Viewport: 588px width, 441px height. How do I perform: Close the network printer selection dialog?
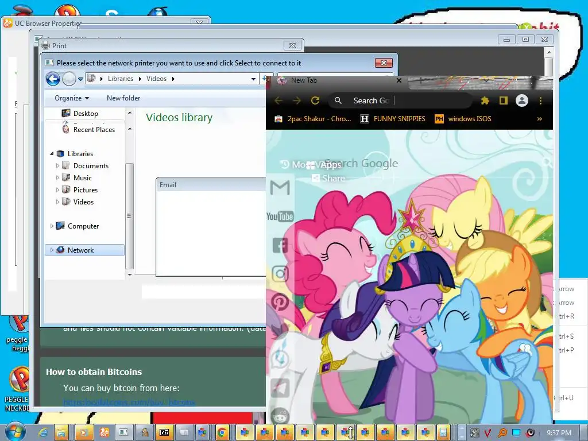tap(384, 63)
